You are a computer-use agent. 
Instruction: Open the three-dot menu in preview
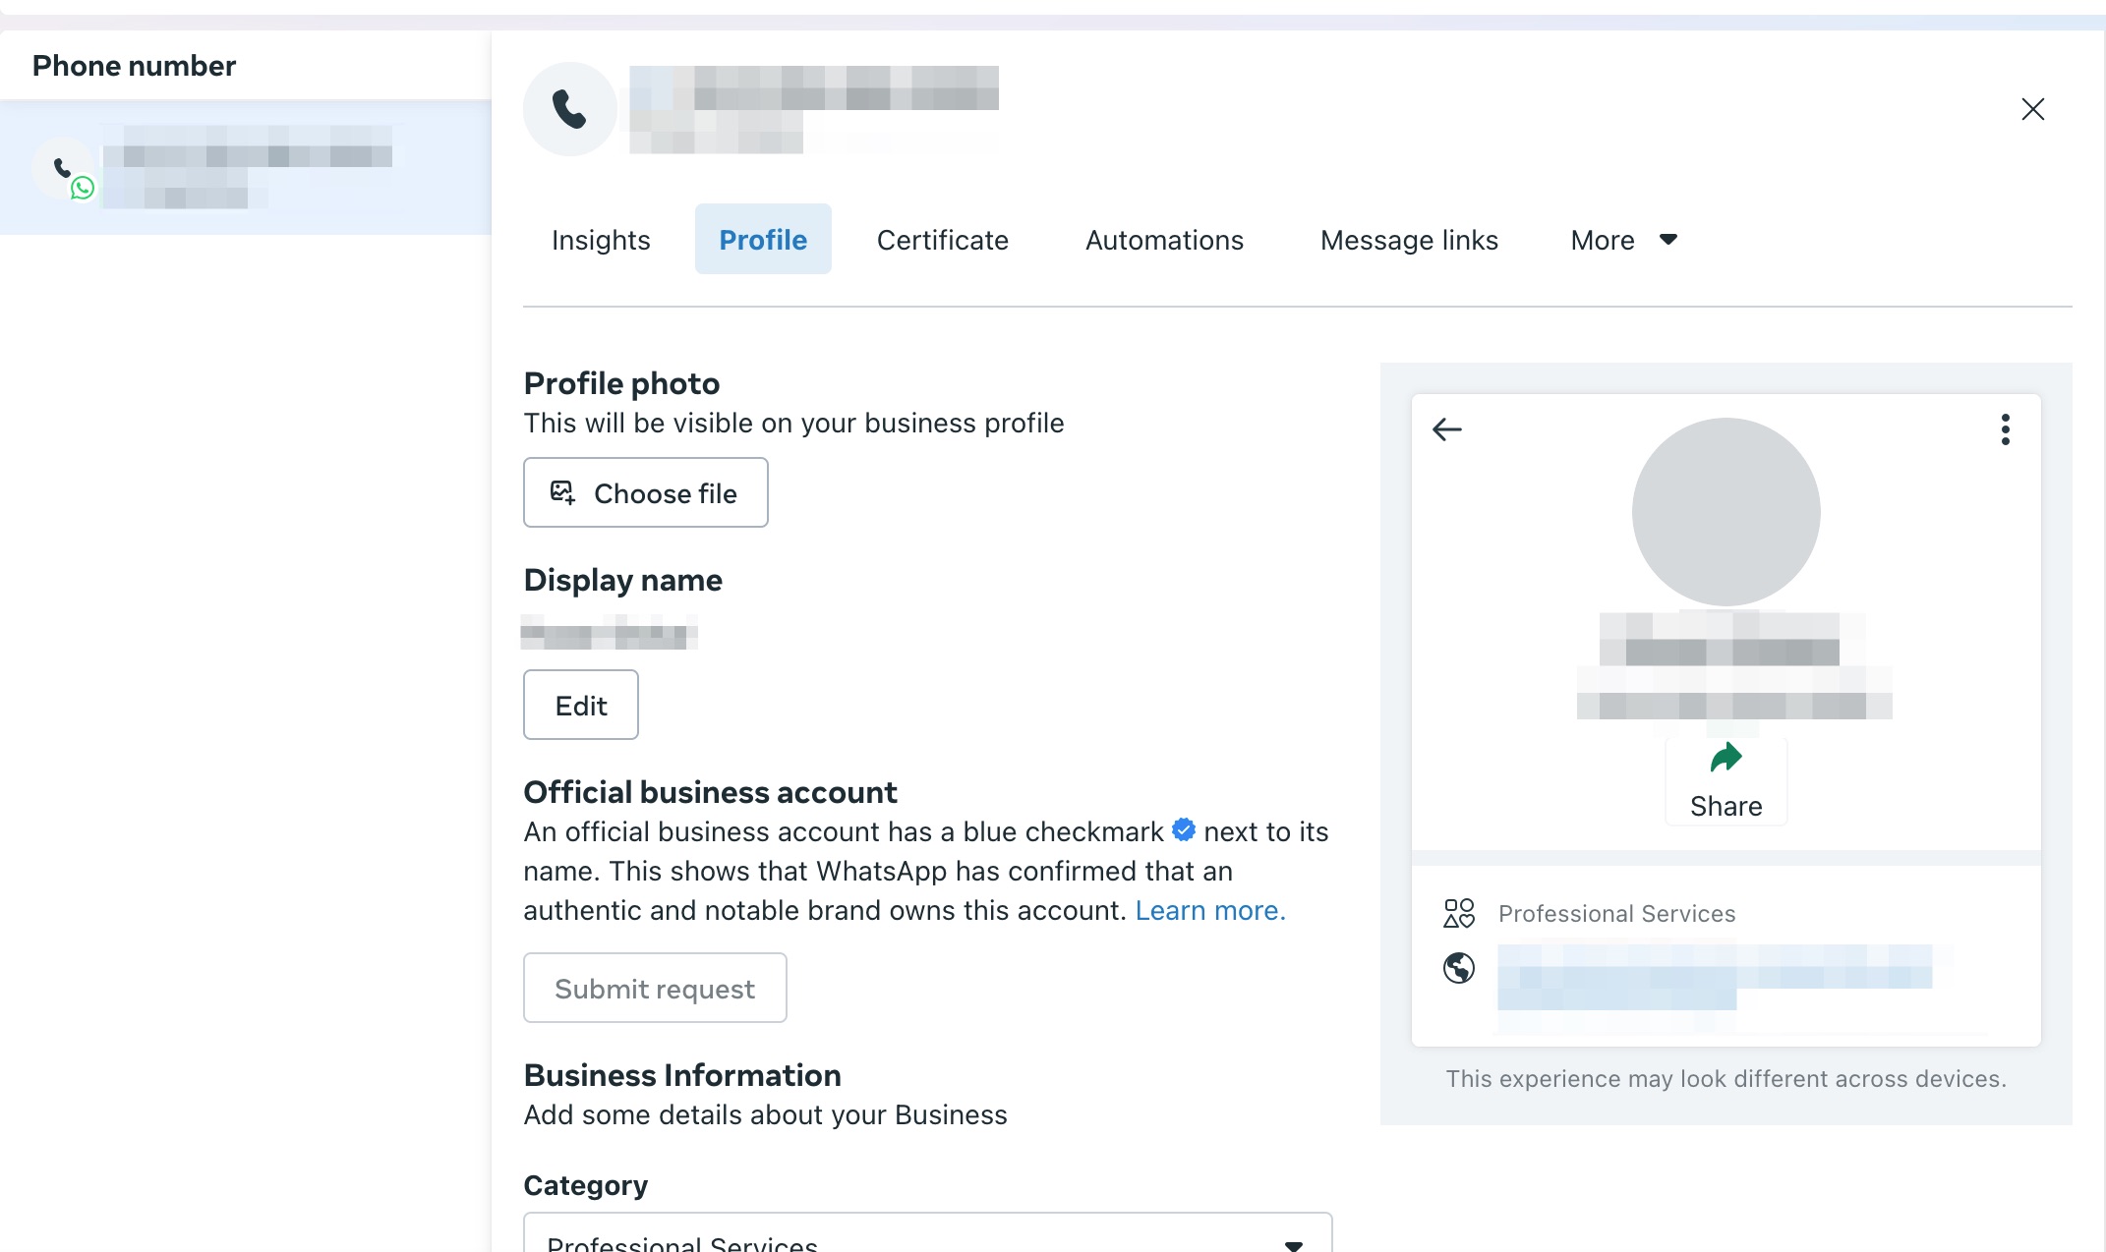pos(2005,429)
